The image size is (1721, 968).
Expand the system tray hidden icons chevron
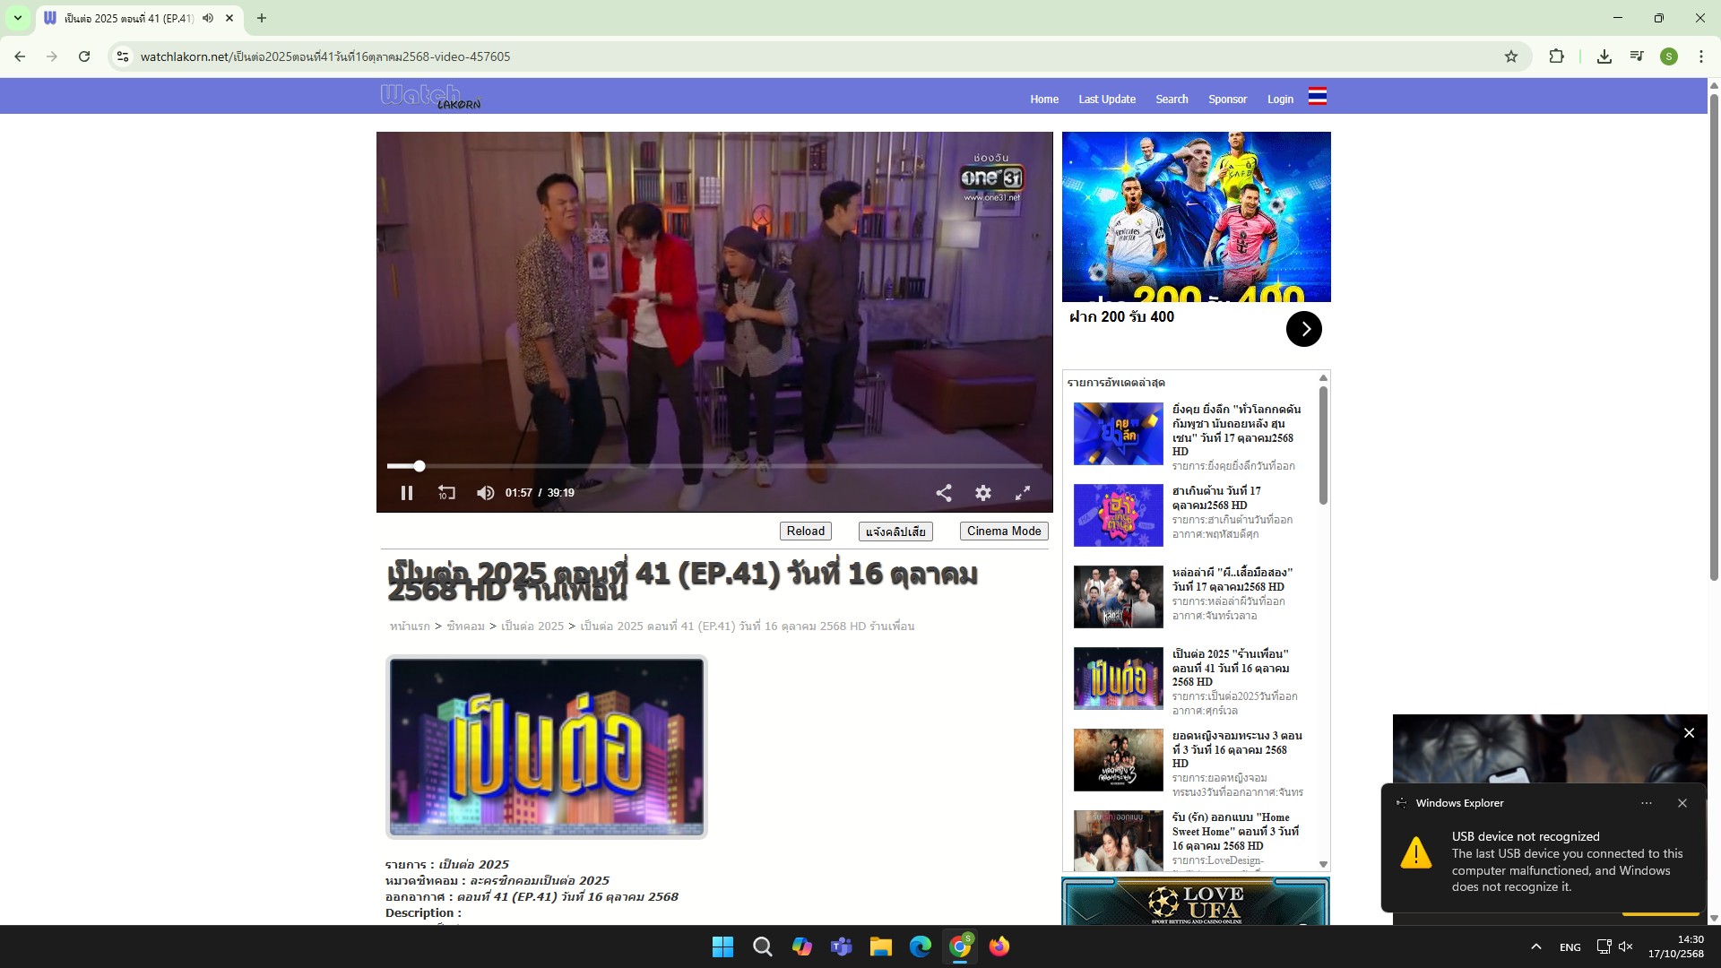1535,946
